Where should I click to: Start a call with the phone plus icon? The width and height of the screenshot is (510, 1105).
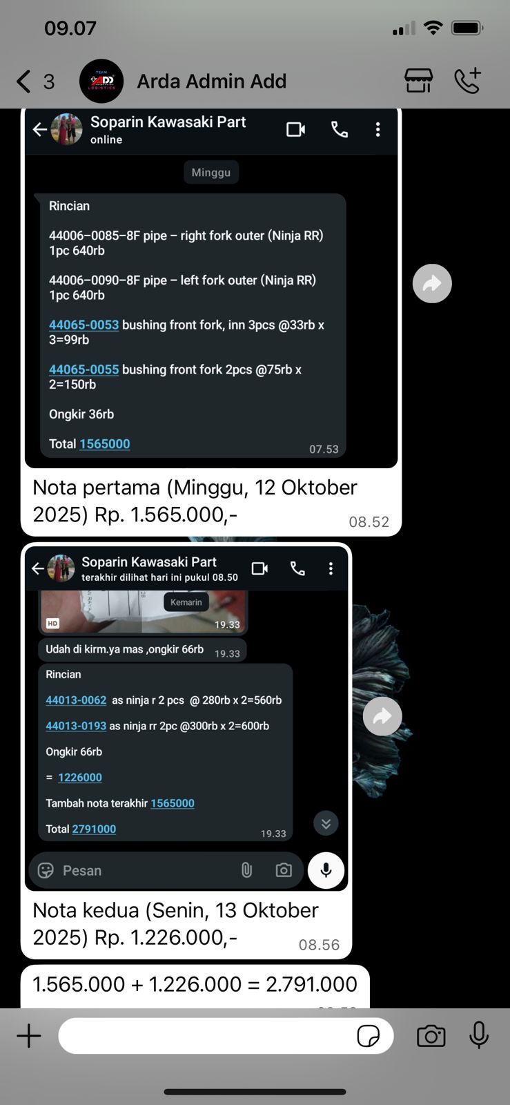click(x=467, y=81)
